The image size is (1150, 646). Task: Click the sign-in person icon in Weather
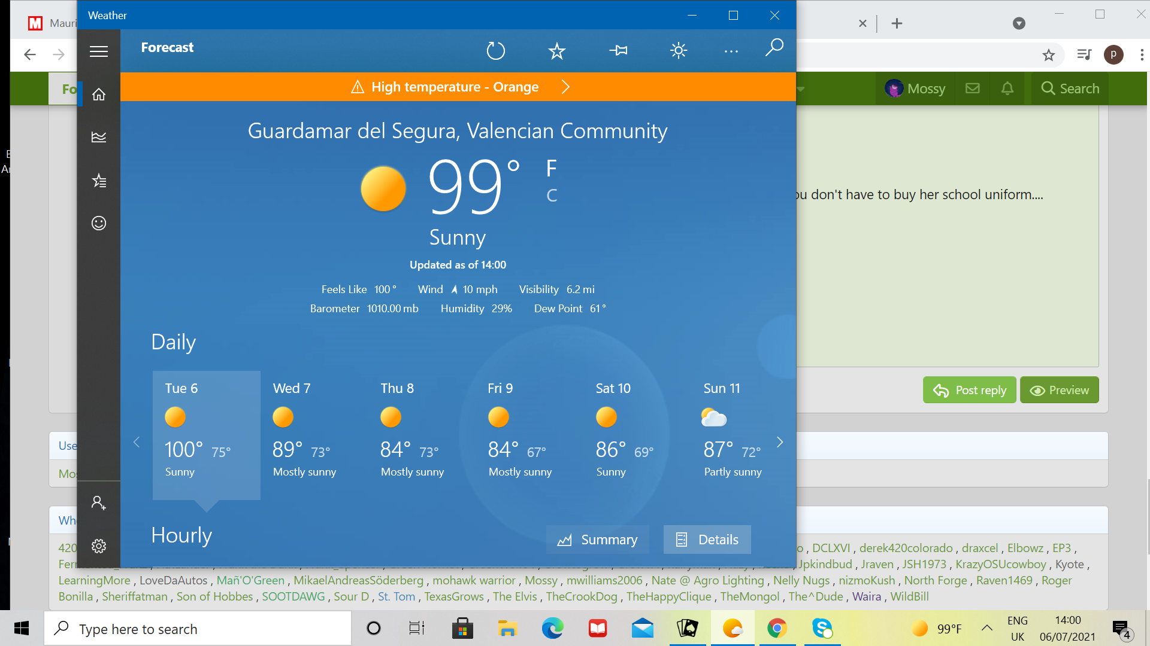99,502
